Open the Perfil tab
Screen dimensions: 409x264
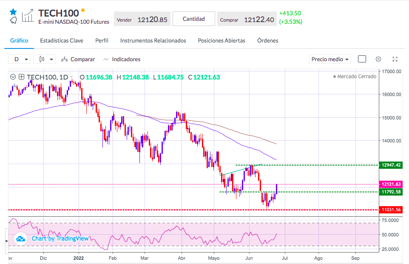point(102,40)
